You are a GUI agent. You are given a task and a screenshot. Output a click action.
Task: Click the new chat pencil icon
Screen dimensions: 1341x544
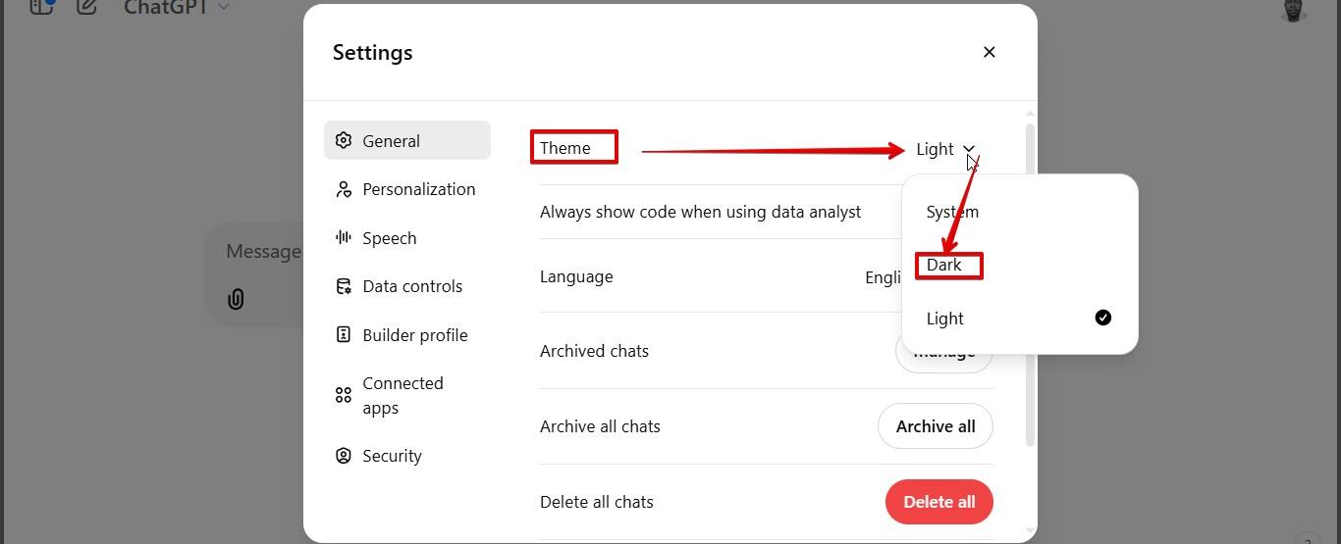(x=87, y=8)
